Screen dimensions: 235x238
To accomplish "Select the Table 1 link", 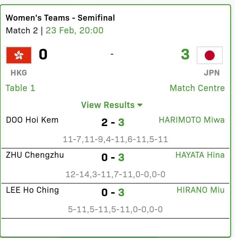I will pyautogui.click(x=20, y=88).
